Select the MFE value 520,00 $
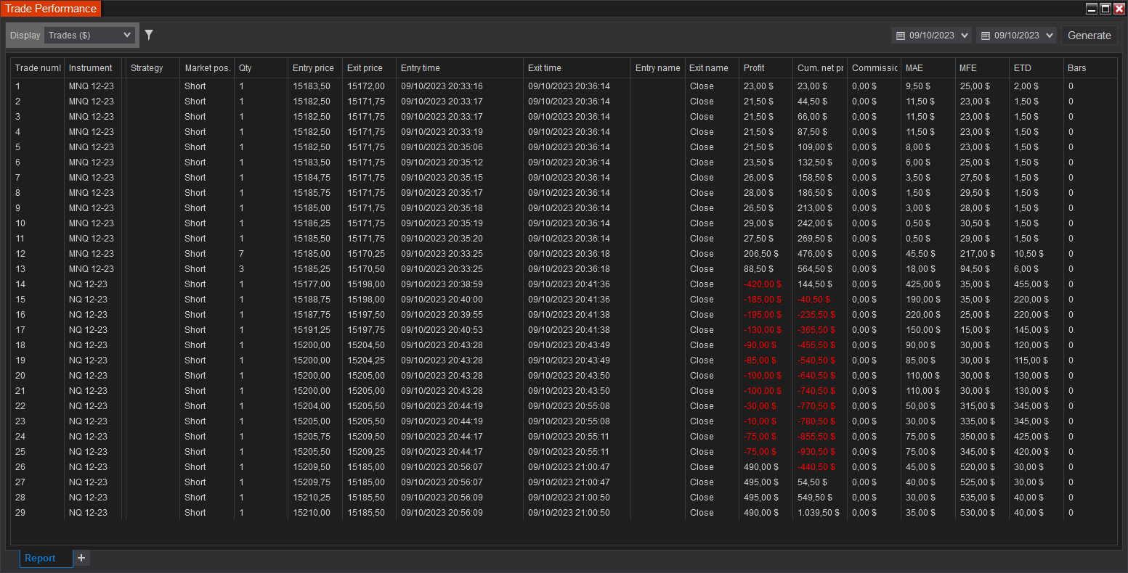Screen dimensions: 1128x573 click(978, 467)
